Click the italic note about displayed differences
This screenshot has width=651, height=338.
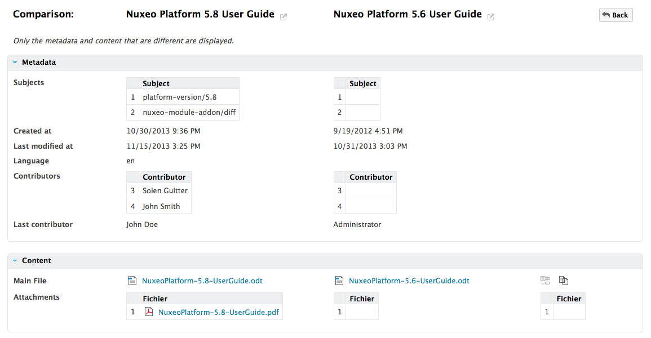click(x=124, y=41)
